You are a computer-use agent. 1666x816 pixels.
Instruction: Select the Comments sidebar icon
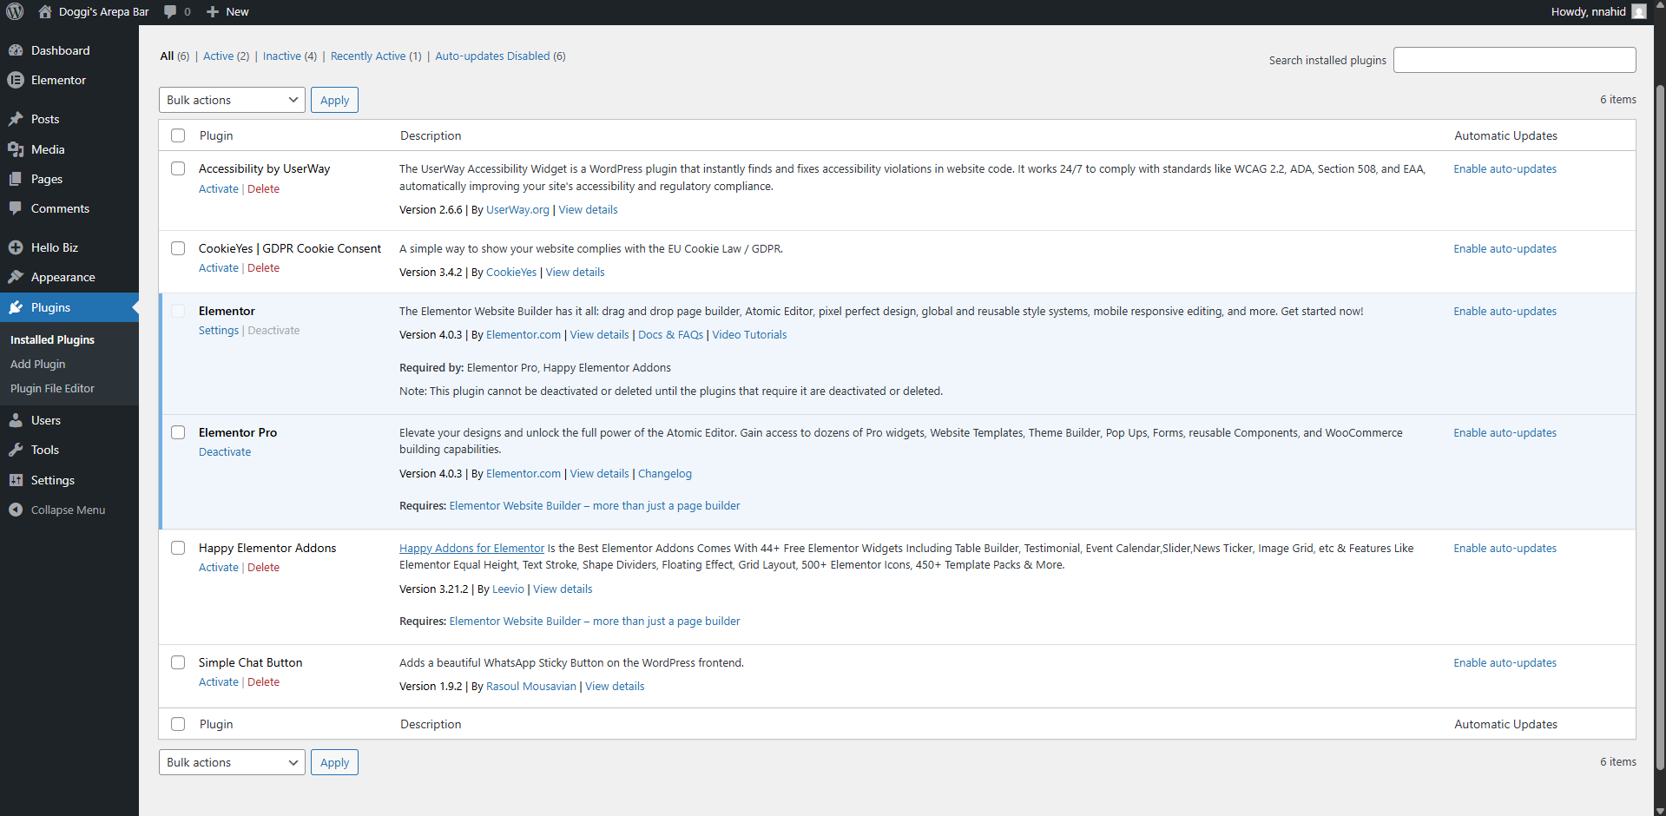coord(17,208)
